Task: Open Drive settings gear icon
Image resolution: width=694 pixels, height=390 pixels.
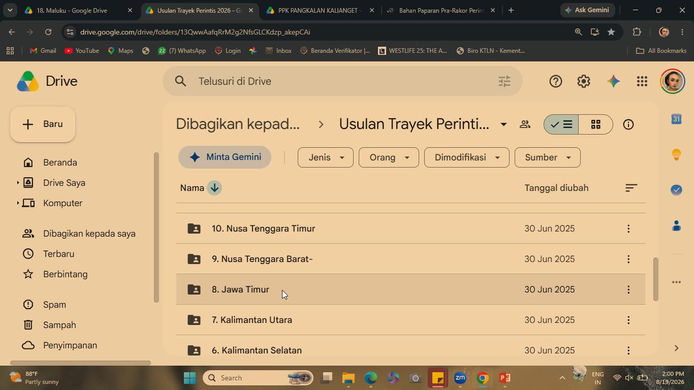Action: (584, 81)
